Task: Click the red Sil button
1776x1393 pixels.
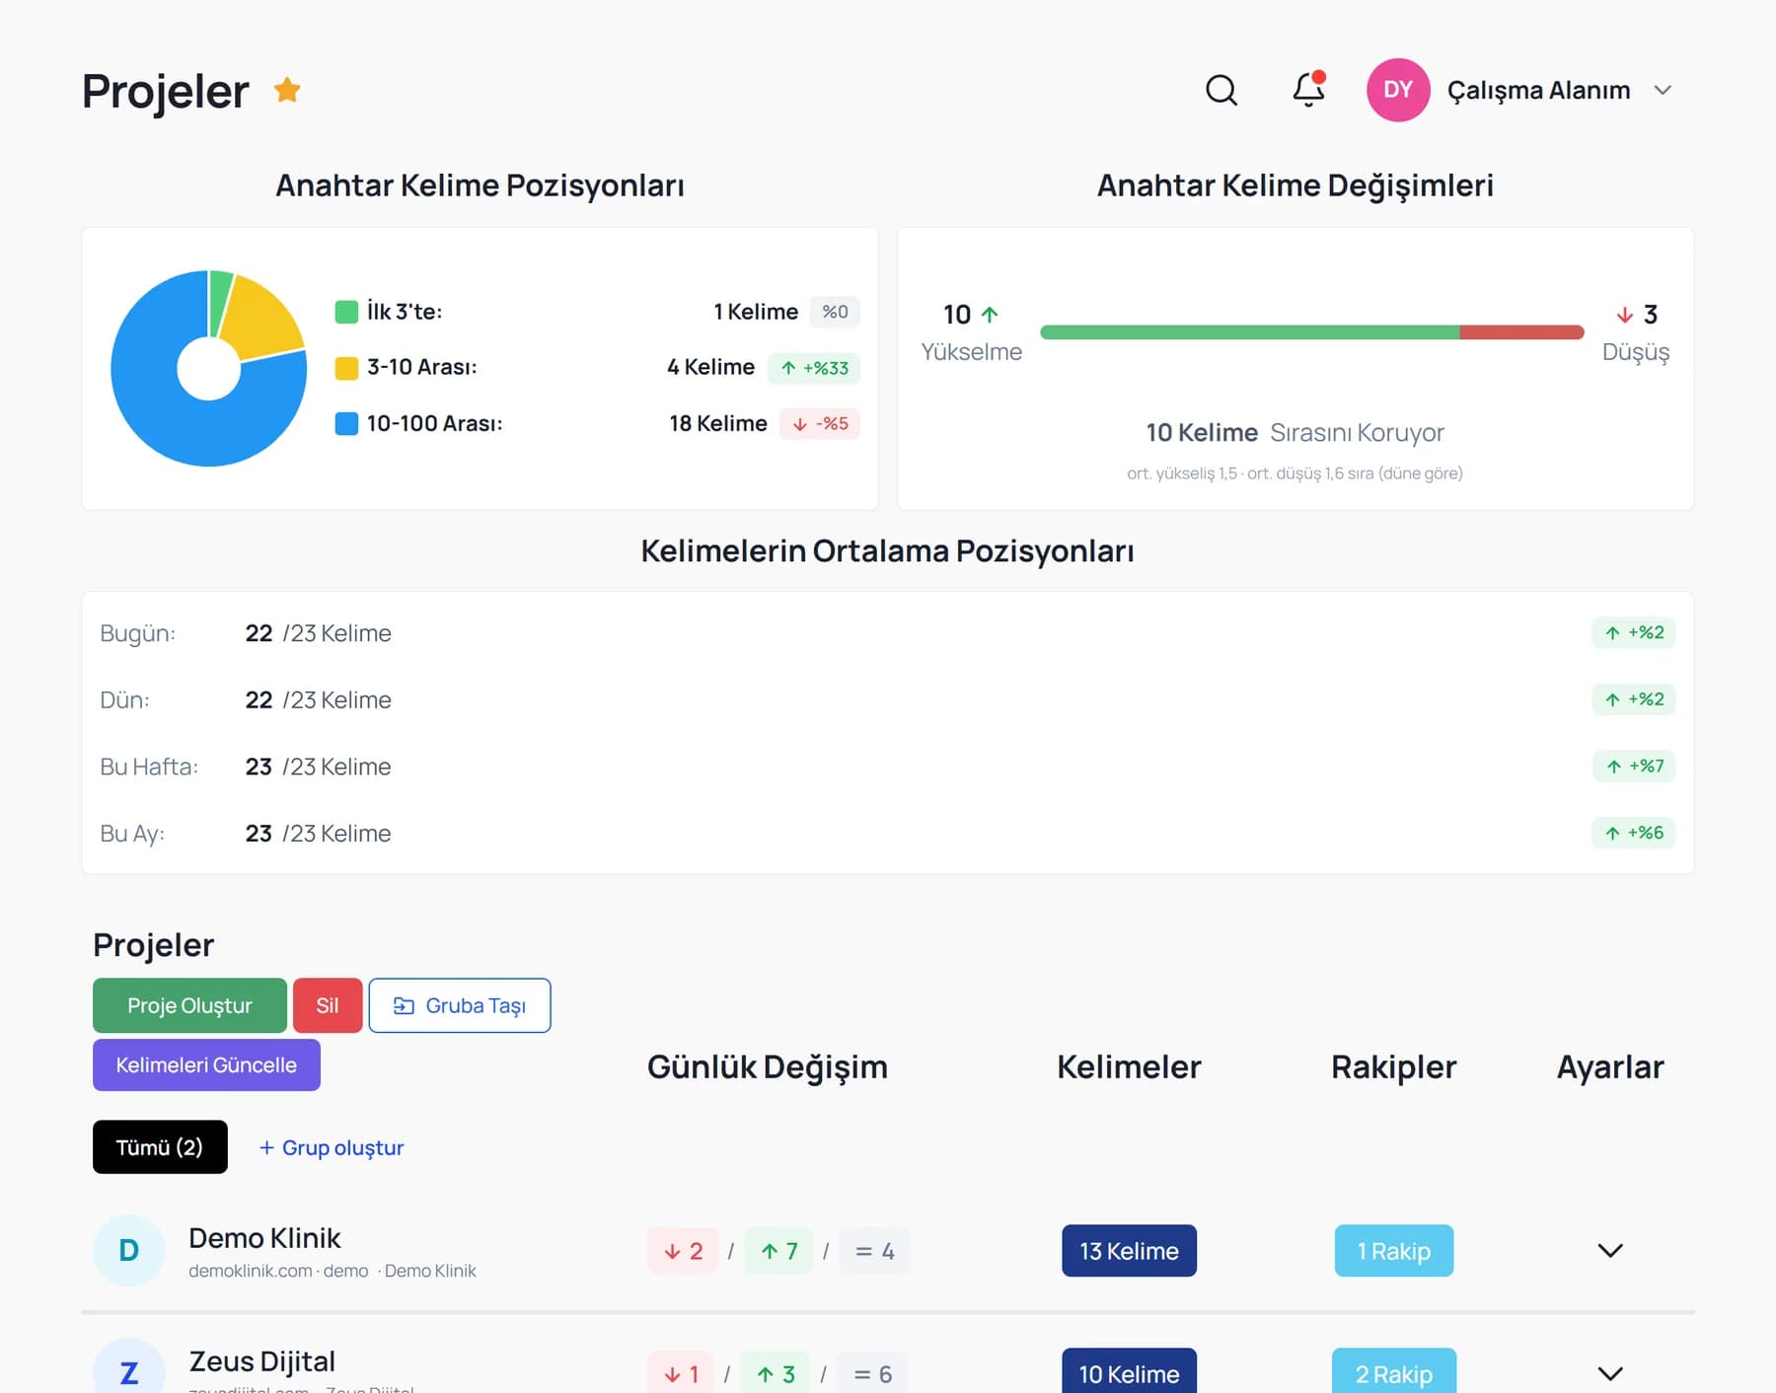Action: [x=328, y=1005]
